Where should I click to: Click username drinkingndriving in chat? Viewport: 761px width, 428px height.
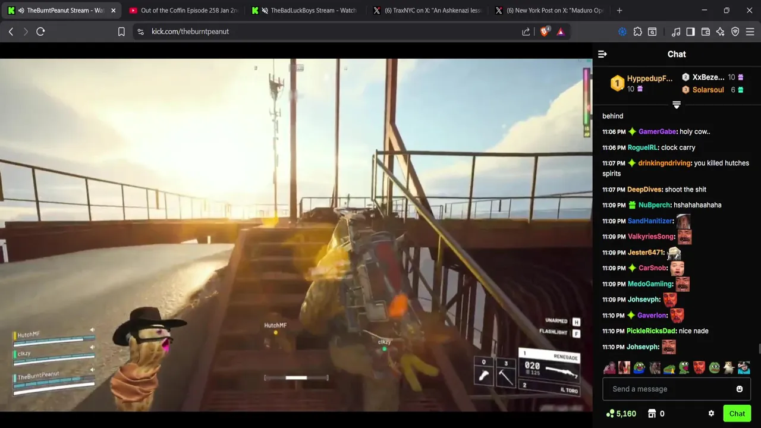pos(664,163)
